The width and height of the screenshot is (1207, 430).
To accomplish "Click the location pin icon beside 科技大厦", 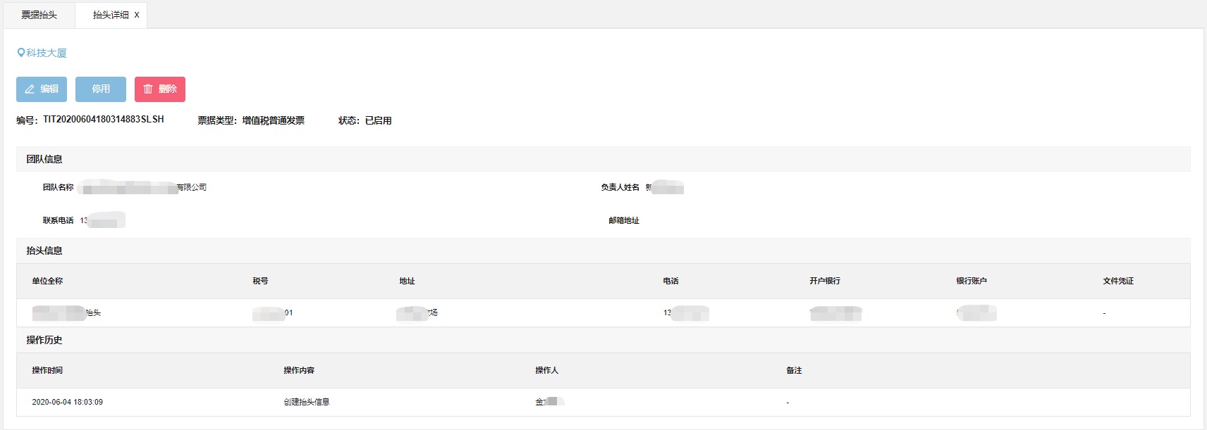I will (21, 53).
